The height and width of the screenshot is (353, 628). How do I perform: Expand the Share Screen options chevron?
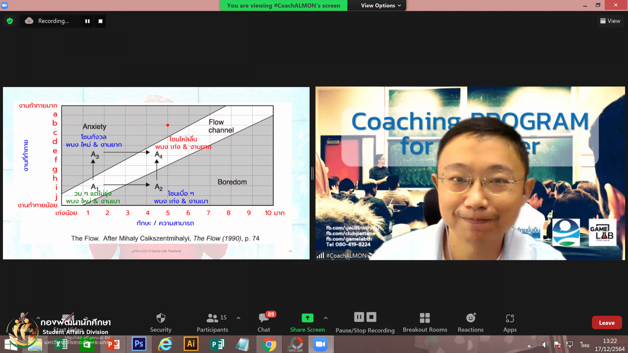coord(326,318)
